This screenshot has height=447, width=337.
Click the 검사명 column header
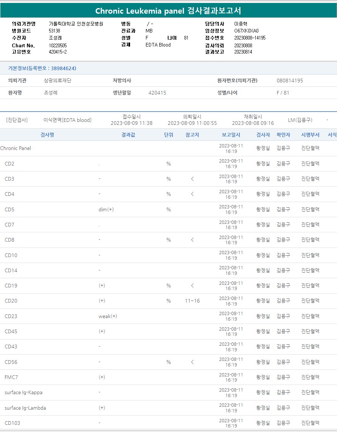pyautogui.click(x=47, y=135)
